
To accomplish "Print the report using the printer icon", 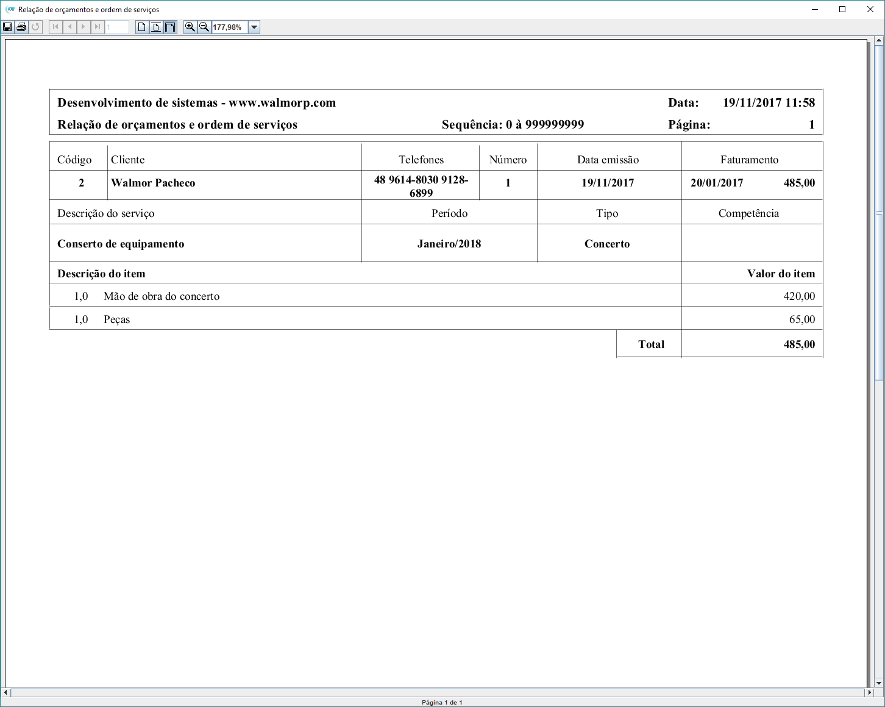I will click(x=22, y=27).
